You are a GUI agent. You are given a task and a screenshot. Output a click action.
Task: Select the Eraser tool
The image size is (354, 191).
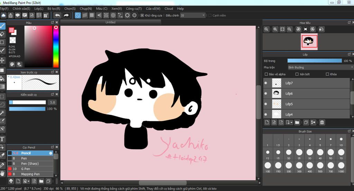(2, 34)
